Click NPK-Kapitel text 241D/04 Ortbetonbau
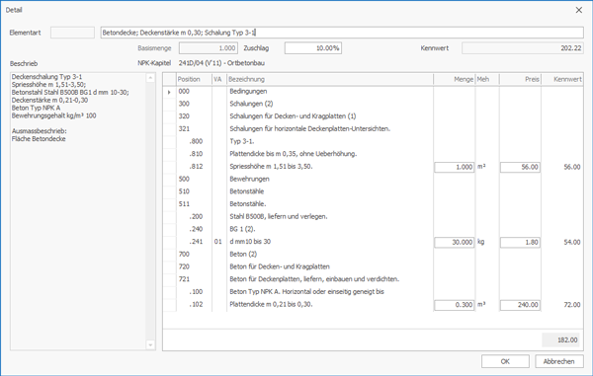Viewport: 593px width, 376px height. (x=221, y=63)
